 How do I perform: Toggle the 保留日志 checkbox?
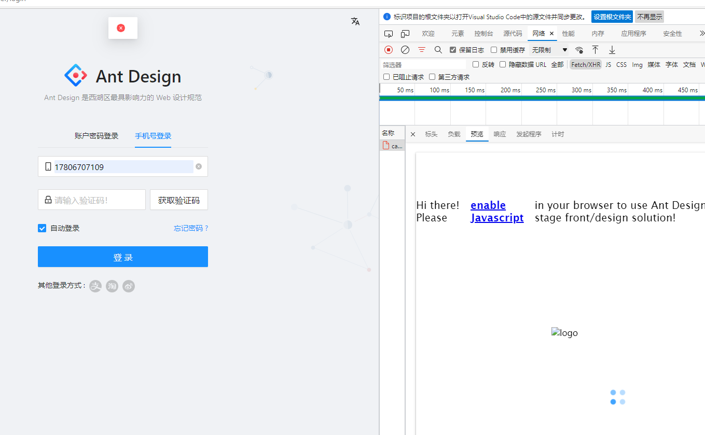click(453, 50)
